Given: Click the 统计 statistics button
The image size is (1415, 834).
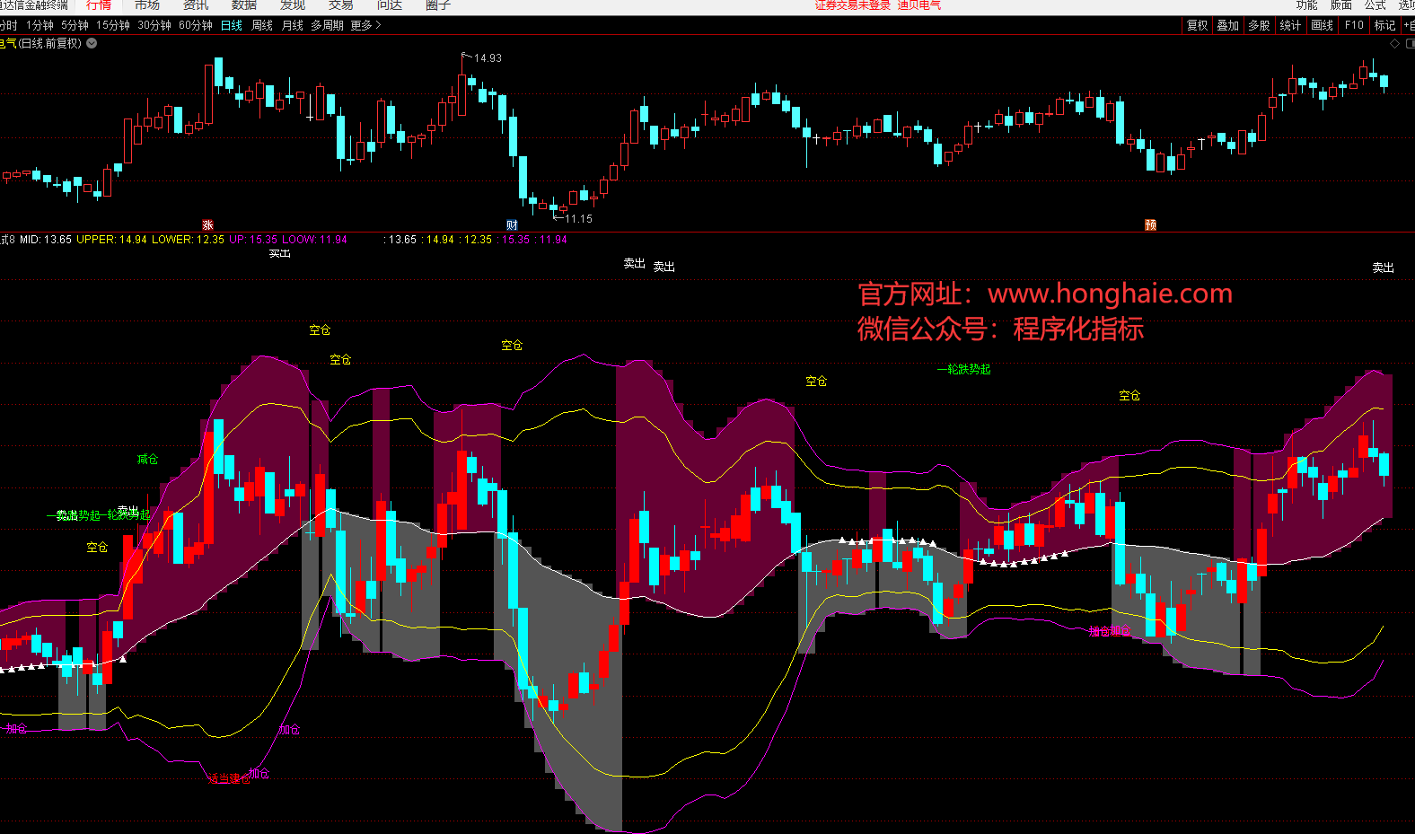Looking at the screenshot, I should pyautogui.click(x=1290, y=25).
